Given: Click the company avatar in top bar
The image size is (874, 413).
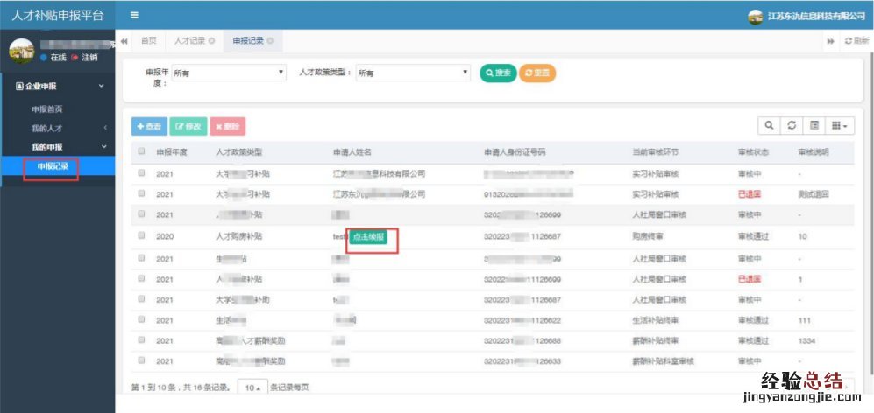Looking at the screenshot, I should (x=755, y=16).
